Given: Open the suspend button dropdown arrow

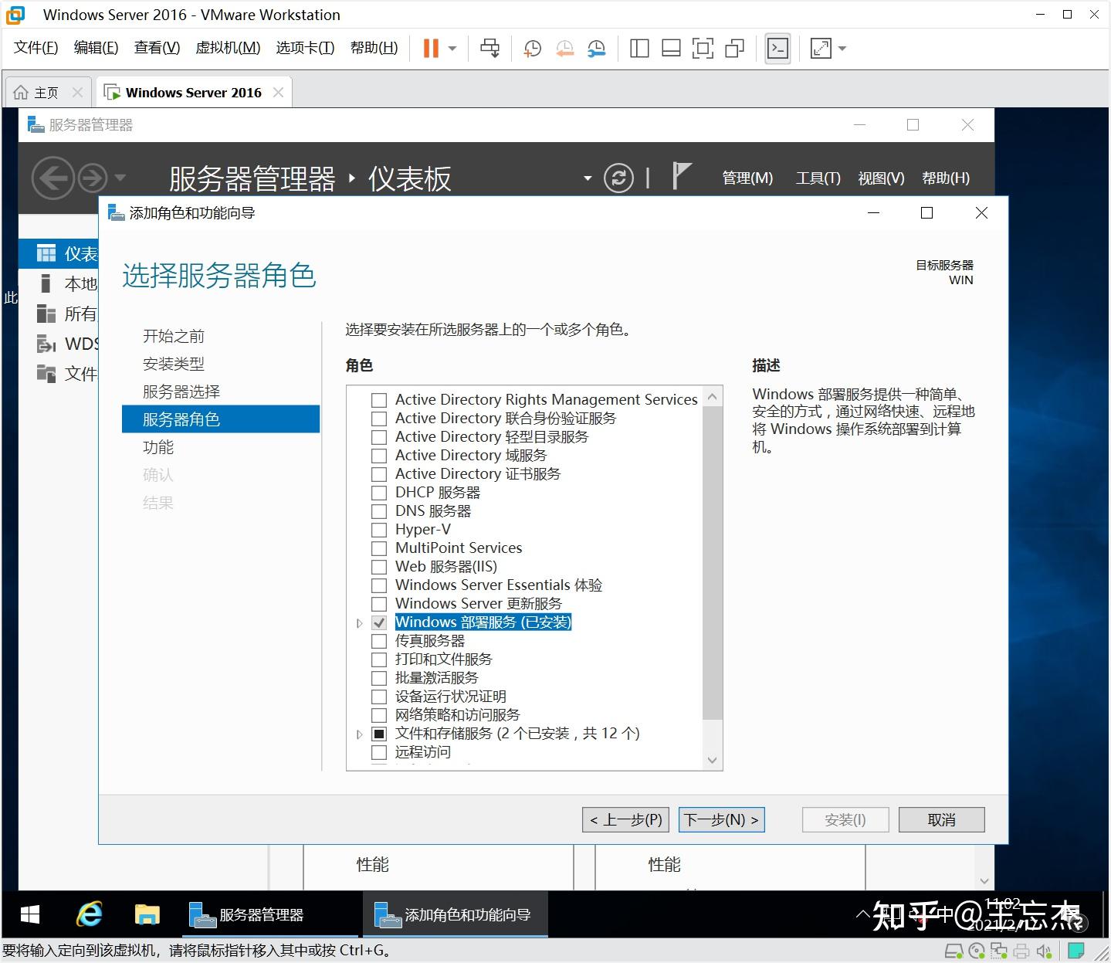Looking at the screenshot, I should (450, 48).
